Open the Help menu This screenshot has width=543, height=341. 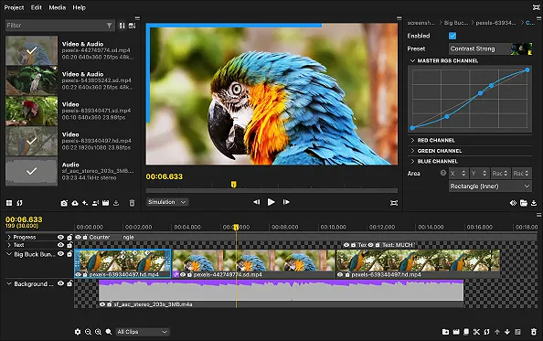pyautogui.click(x=79, y=7)
